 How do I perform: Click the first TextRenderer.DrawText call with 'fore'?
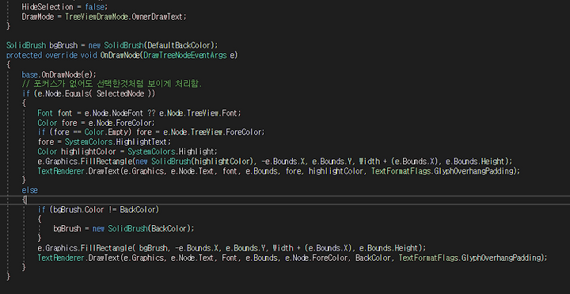tap(279, 170)
